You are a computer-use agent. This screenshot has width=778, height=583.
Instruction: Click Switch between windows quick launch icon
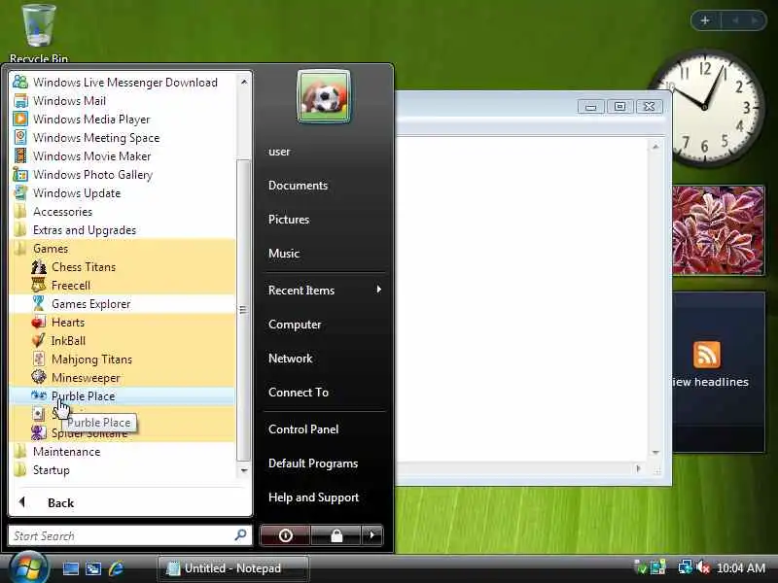93,568
